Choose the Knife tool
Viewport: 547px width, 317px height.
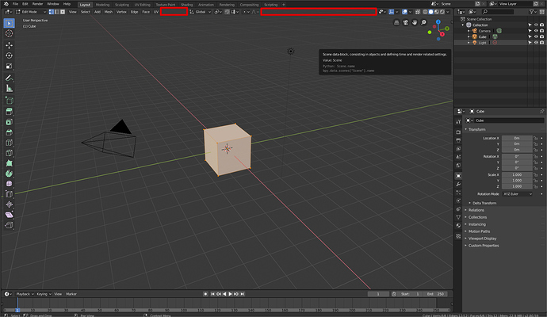[9, 153]
